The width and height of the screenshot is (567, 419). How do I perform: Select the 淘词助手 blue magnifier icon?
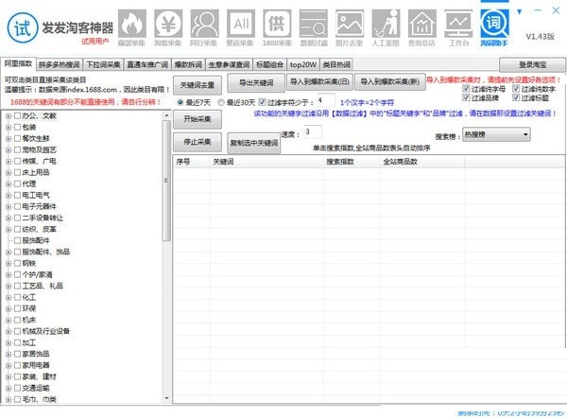point(494,24)
